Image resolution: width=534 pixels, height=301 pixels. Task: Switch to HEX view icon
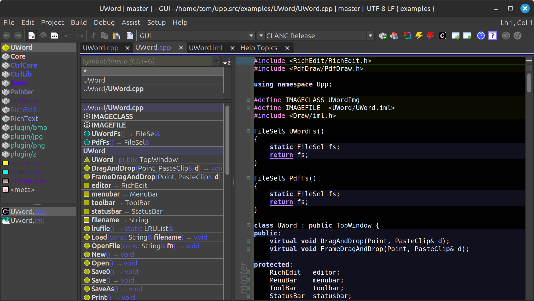tap(54, 36)
